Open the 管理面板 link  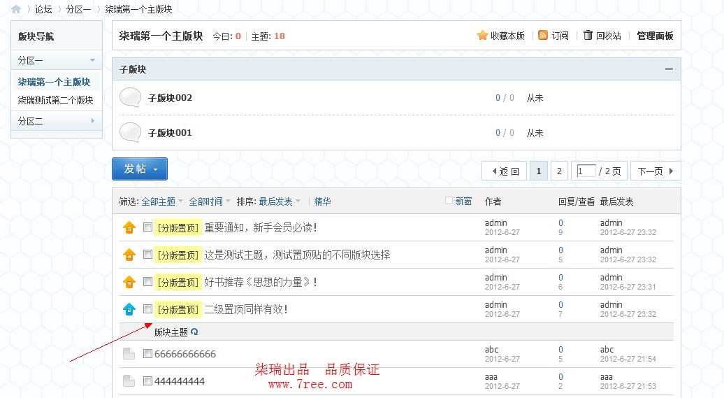(656, 36)
